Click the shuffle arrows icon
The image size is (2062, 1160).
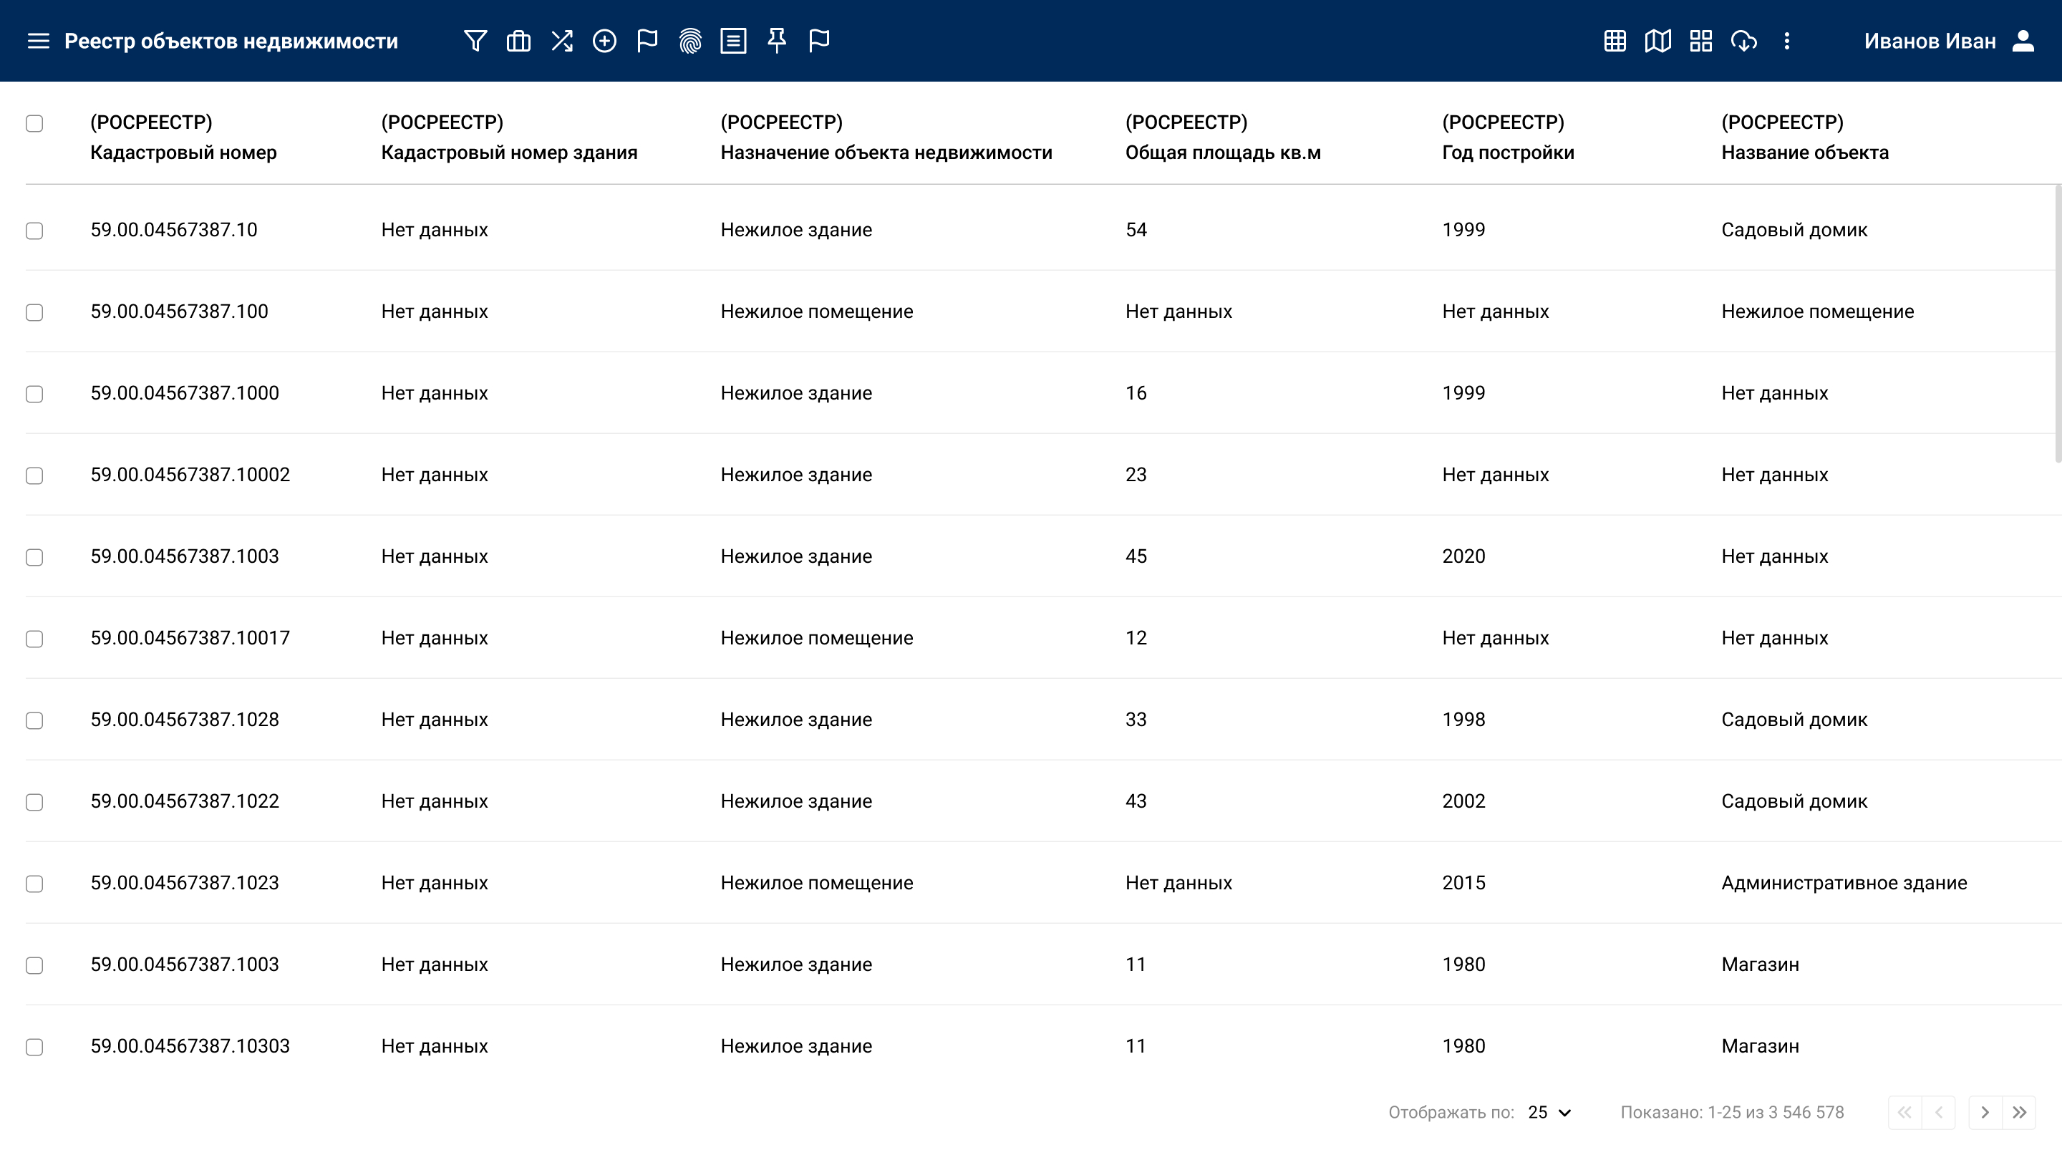click(562, 41)
